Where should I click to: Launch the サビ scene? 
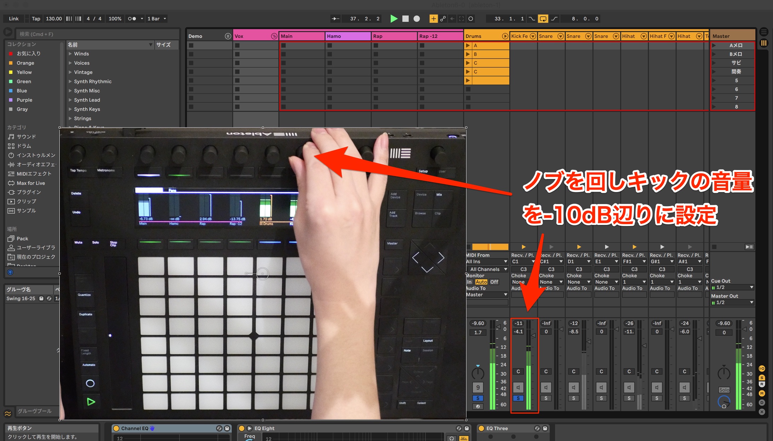(x=714, y=63)
